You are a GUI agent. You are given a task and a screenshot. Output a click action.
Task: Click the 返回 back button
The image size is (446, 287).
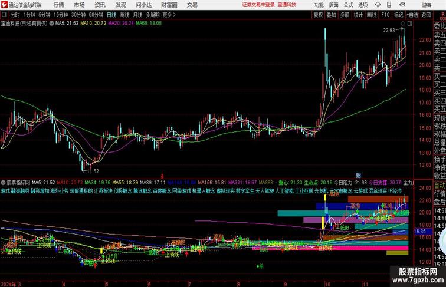click(x=426, y=15)
